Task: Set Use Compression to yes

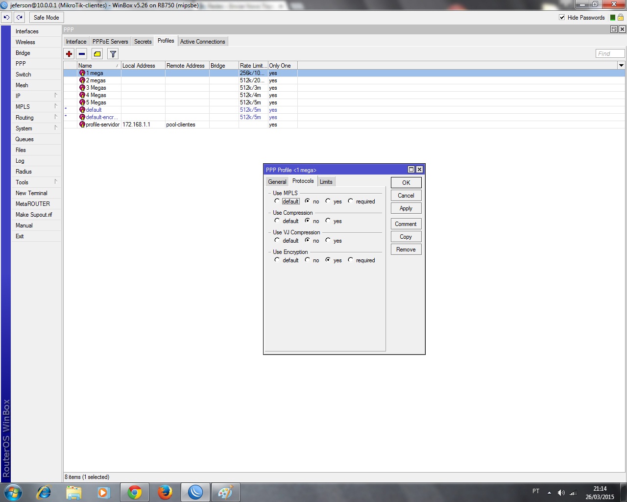Action: [x=328, y=221]
